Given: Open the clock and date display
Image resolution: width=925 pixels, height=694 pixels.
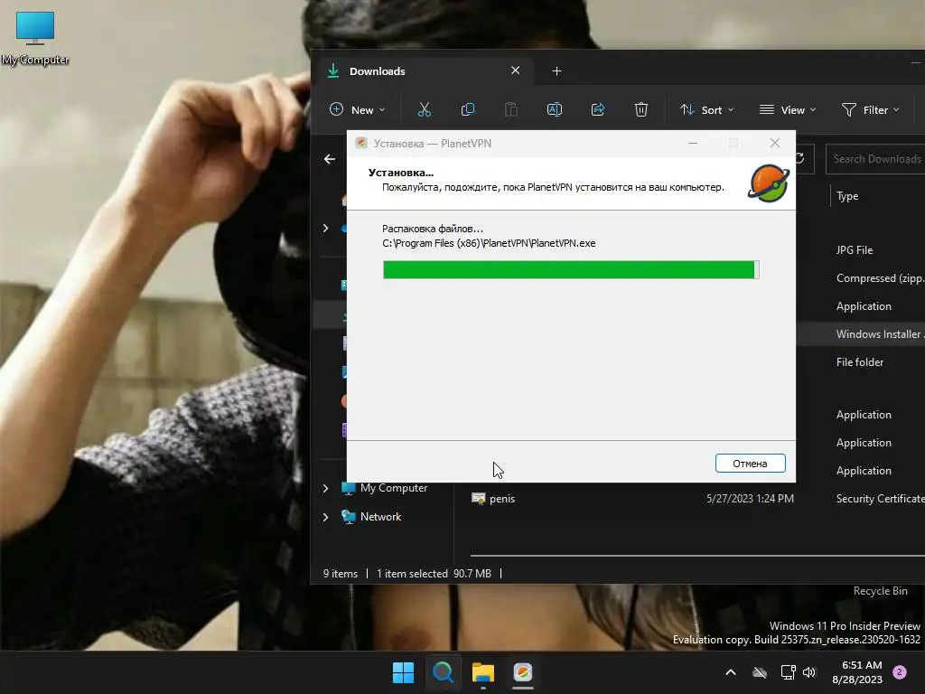Looking at the screenshot, I should coord(857,672).
